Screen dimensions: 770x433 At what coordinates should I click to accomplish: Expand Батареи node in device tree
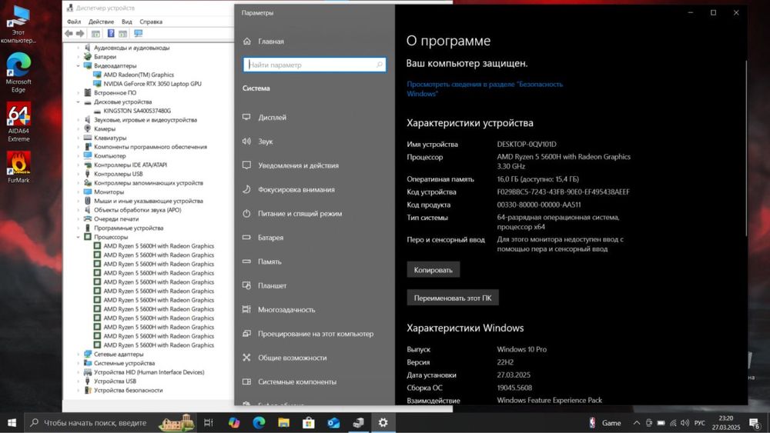[78, 57]
